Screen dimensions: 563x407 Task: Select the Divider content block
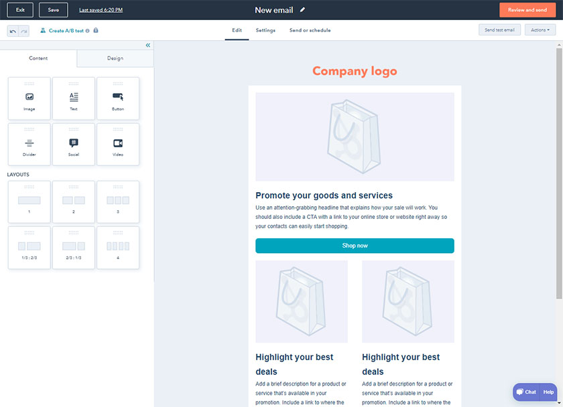click(29, 144)
